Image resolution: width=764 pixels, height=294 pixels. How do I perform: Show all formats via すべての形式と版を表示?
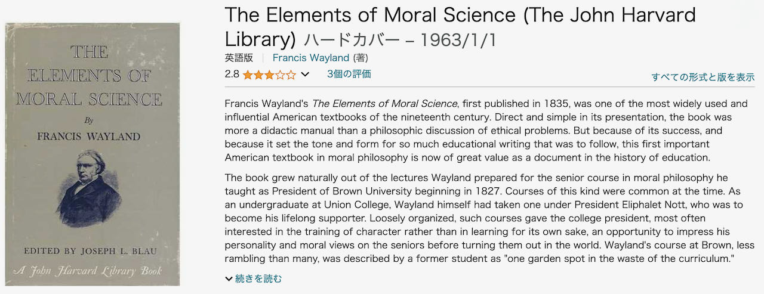click(703, 77)
